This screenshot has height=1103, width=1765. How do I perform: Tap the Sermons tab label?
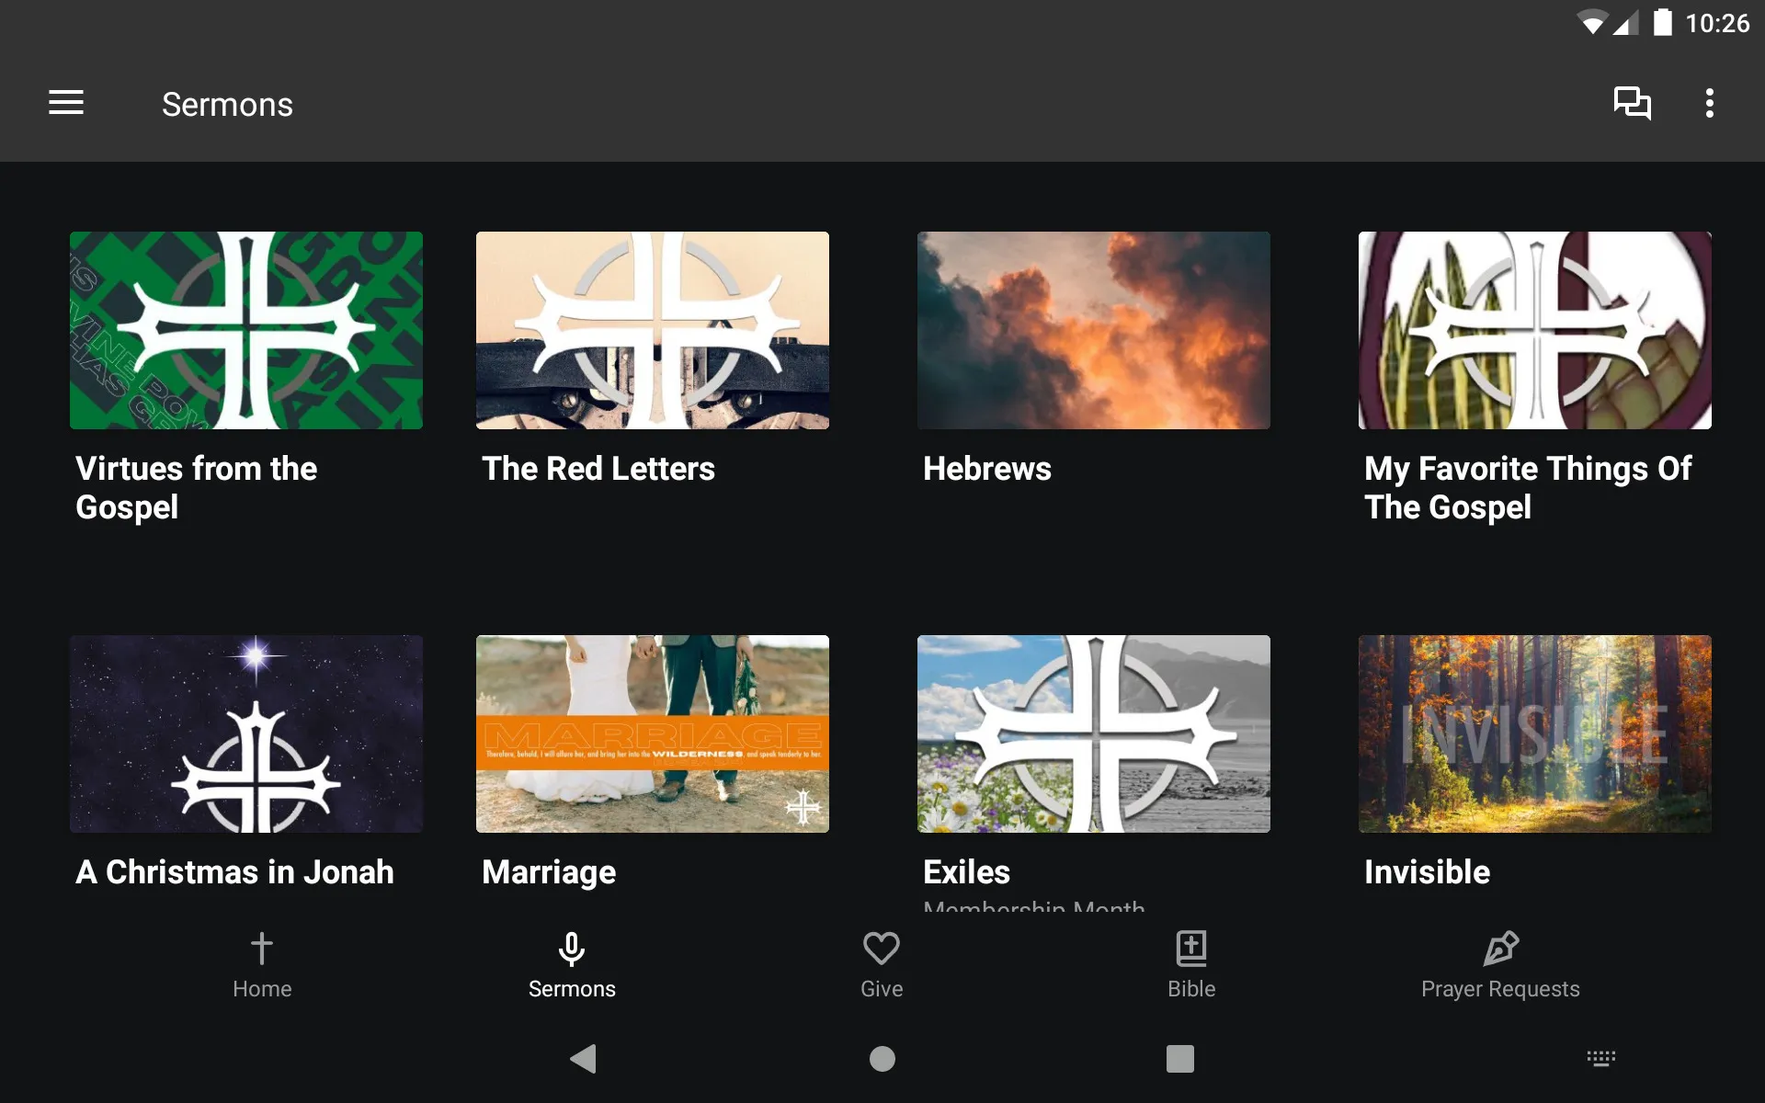571,987
